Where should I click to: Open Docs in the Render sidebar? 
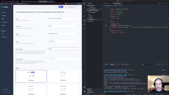click(x=3, y=34)
